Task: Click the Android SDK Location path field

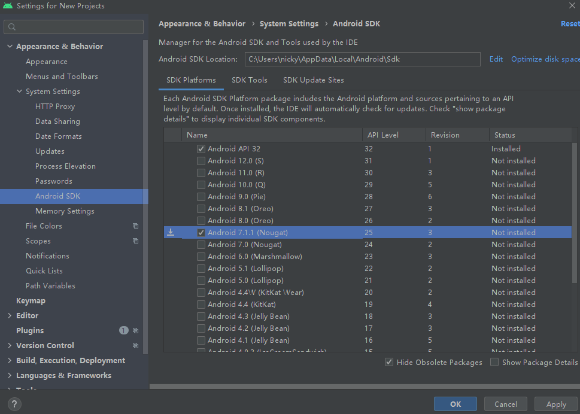Action: pyautogui.click(x=363, y=59)
